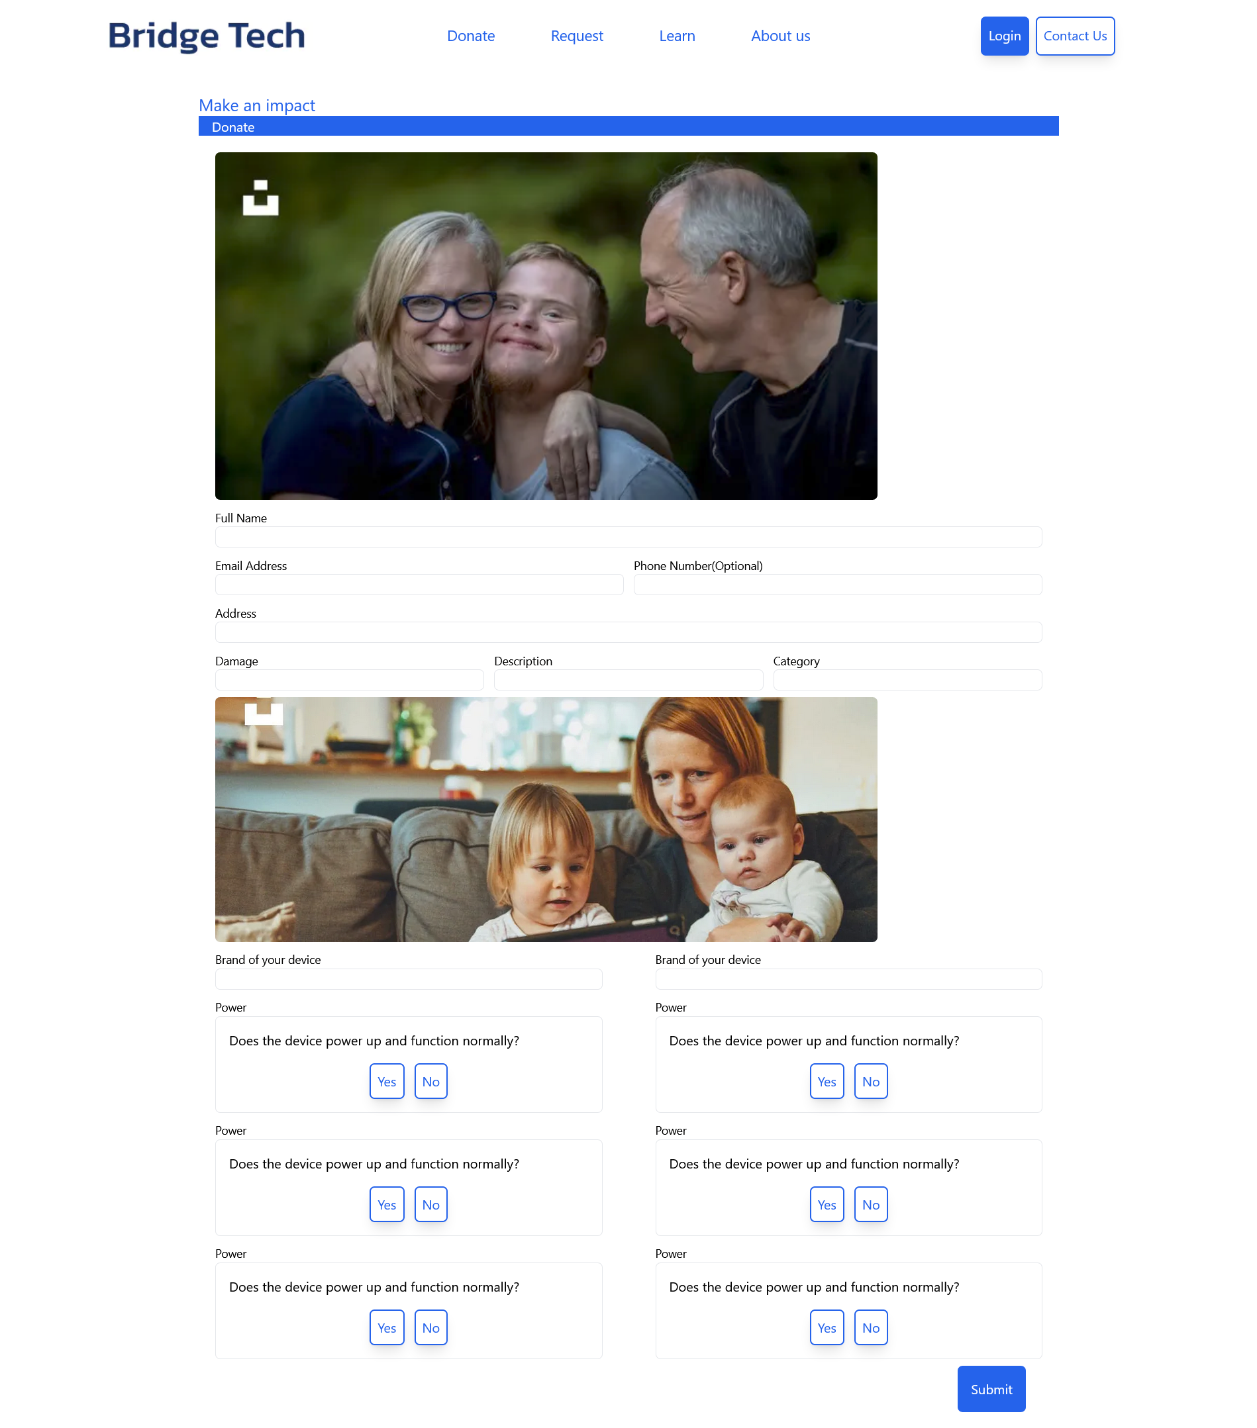The image size is (1257, 1428).
Task: Click the Login button
Action: [1004, 36]
